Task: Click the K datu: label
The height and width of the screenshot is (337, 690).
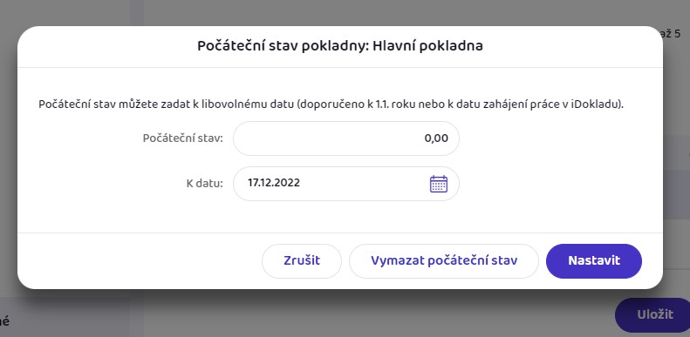Action: click(x=205, y=184)
